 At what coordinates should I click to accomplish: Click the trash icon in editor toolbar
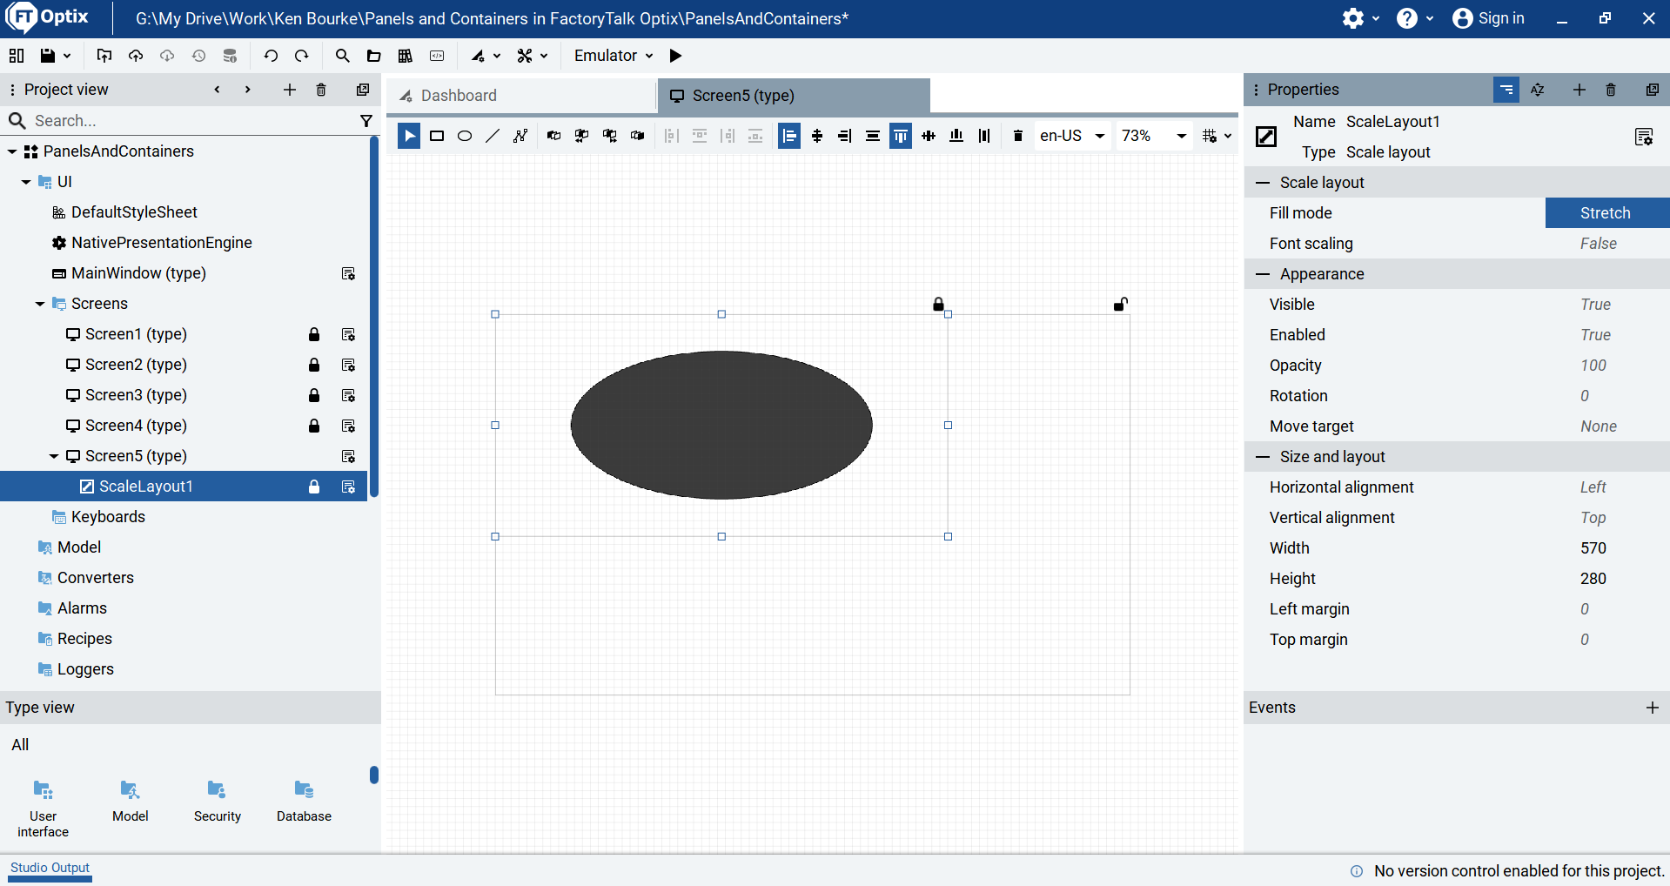pos(1017,136)
